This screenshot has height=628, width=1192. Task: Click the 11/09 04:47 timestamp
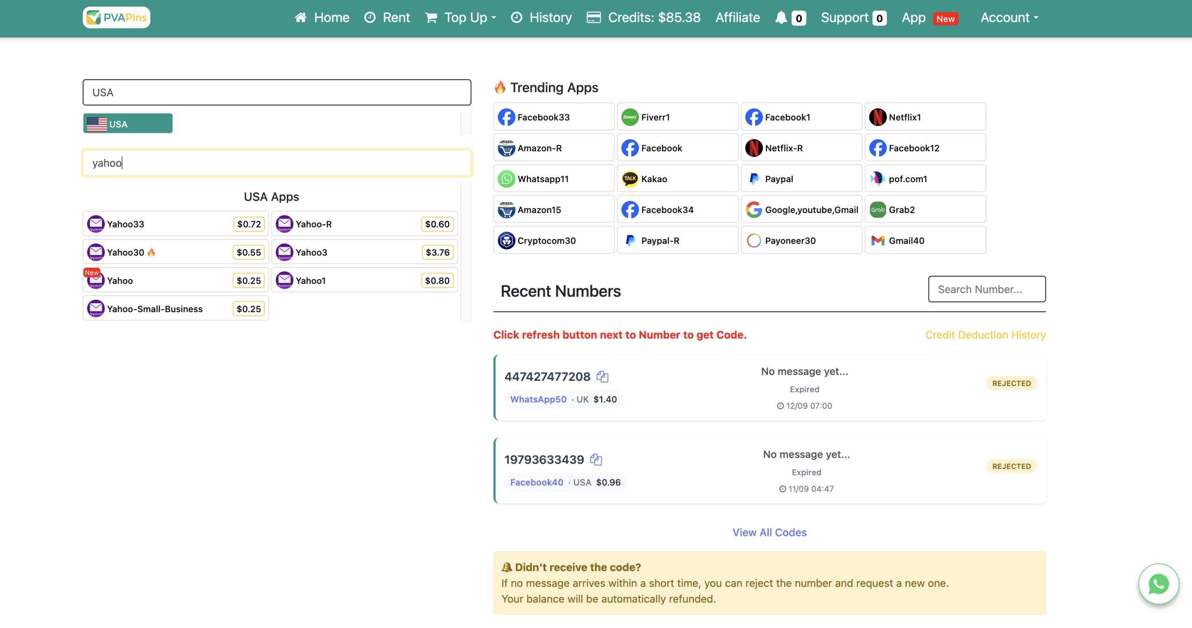[806, 489]
